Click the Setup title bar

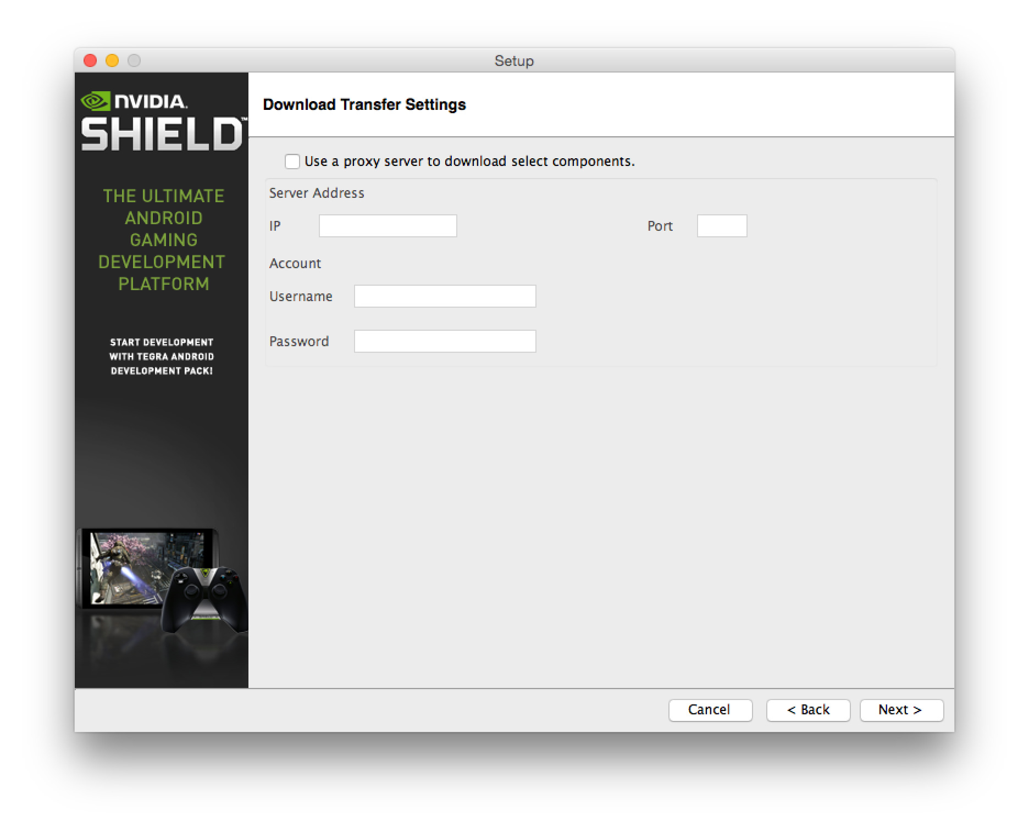point(513,61)
